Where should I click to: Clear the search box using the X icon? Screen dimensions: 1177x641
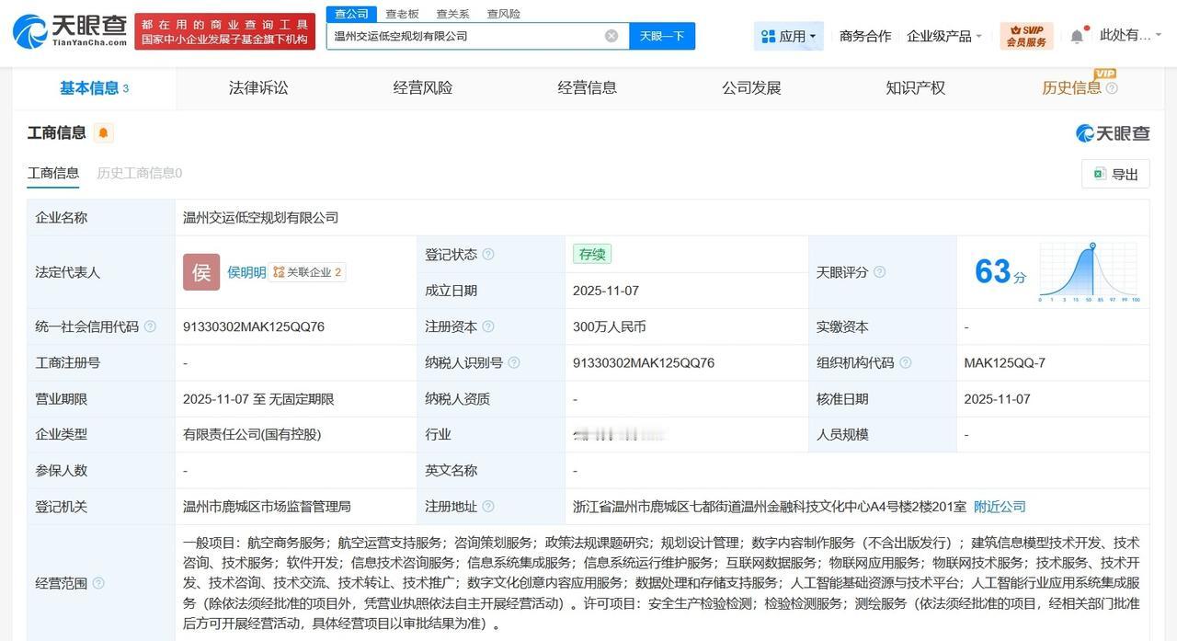point(611,35)
